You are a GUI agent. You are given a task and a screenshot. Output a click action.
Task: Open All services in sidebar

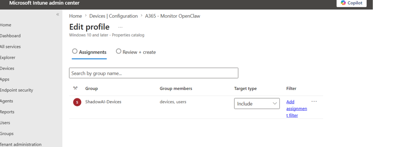(10, 47)
